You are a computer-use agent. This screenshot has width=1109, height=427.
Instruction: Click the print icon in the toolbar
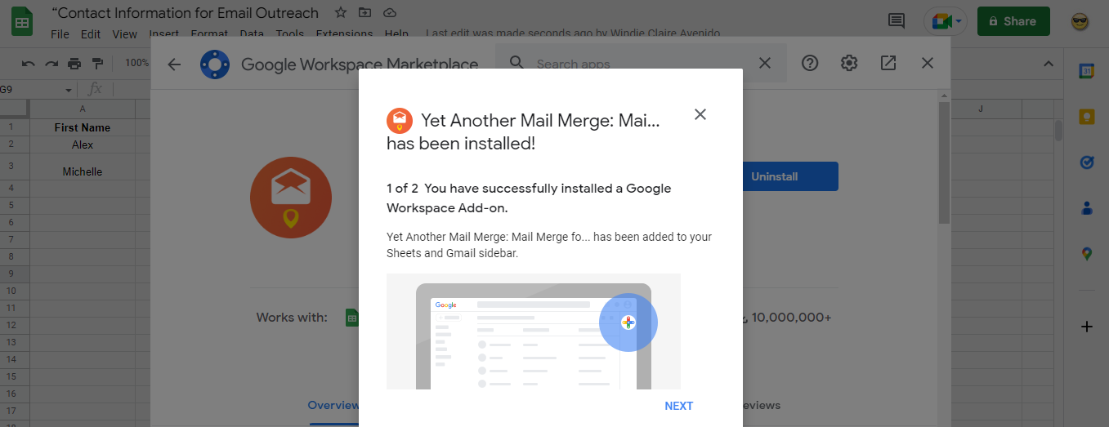(74, 64)
